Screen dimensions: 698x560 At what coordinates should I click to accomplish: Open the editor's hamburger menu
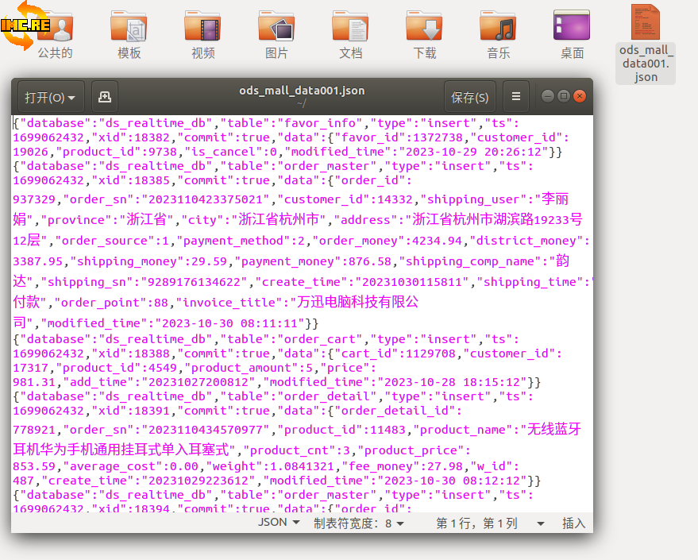click(x=516, y=97)
